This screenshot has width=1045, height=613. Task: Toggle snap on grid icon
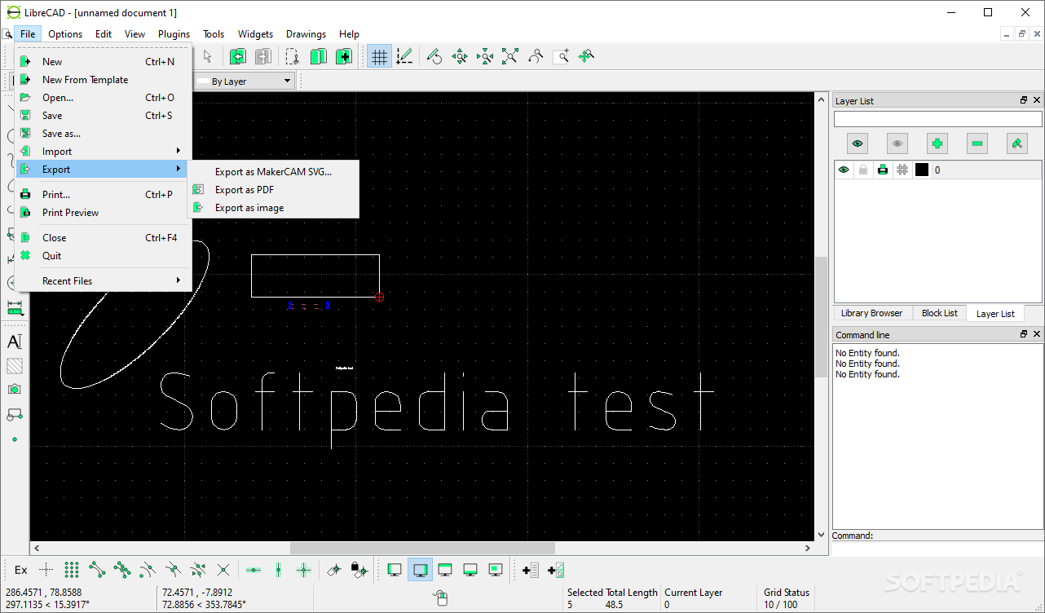point(72,570)
